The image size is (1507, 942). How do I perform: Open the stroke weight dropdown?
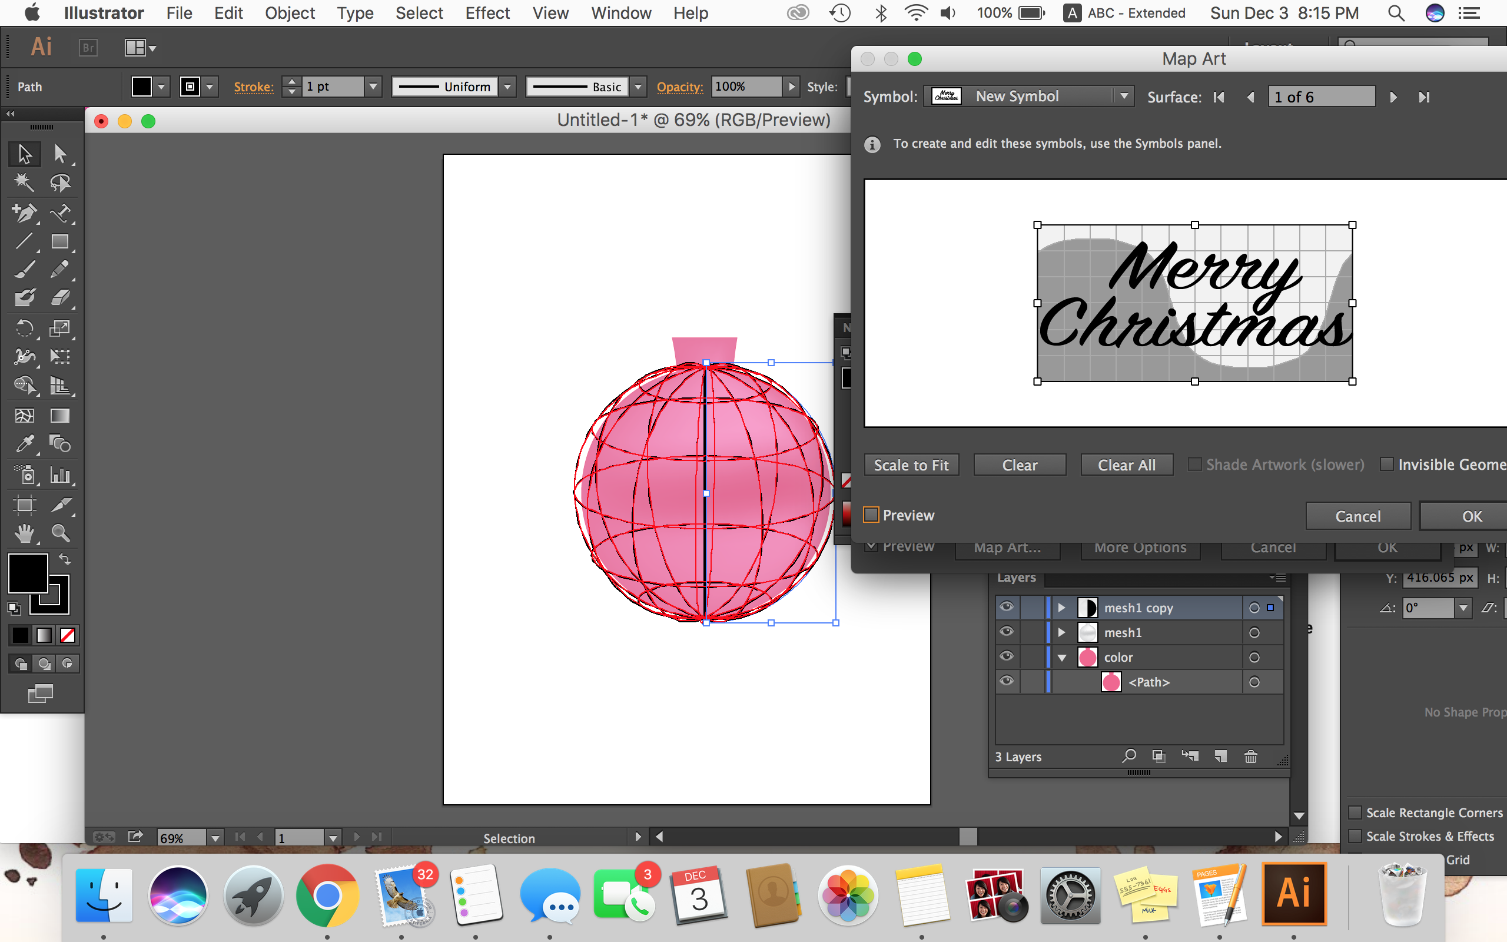tap(373, 87)
